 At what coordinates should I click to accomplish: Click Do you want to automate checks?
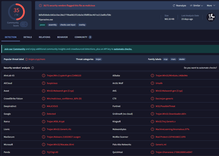coord(200,68)
